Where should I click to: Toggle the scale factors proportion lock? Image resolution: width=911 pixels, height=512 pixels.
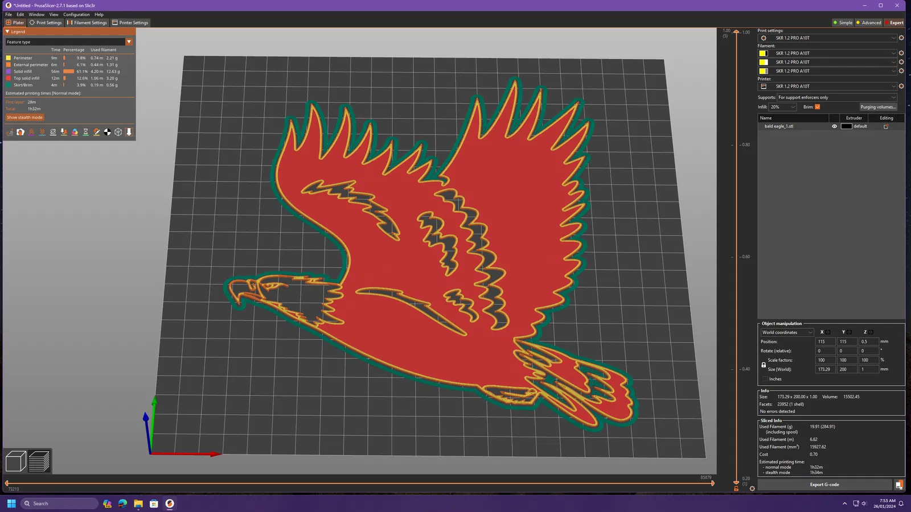click(x=764, y=365)
